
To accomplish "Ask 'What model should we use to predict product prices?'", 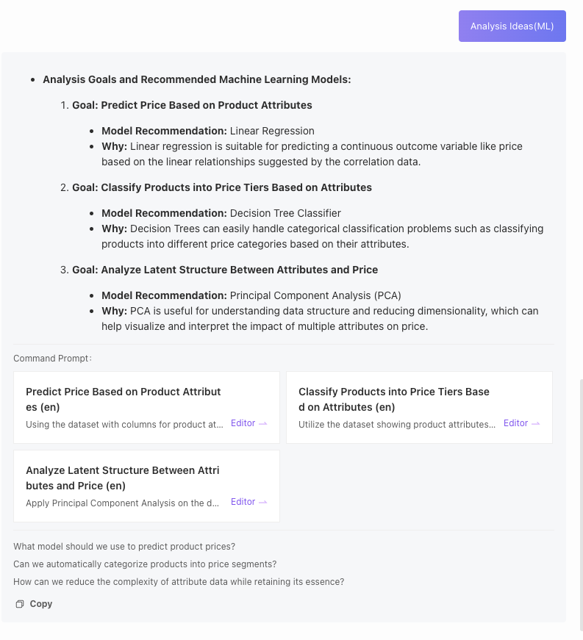I will 124,547.
